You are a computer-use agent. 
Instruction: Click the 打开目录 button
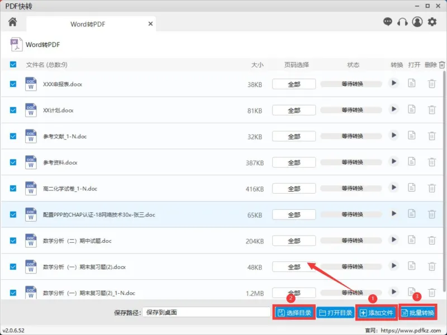(335, 313)
